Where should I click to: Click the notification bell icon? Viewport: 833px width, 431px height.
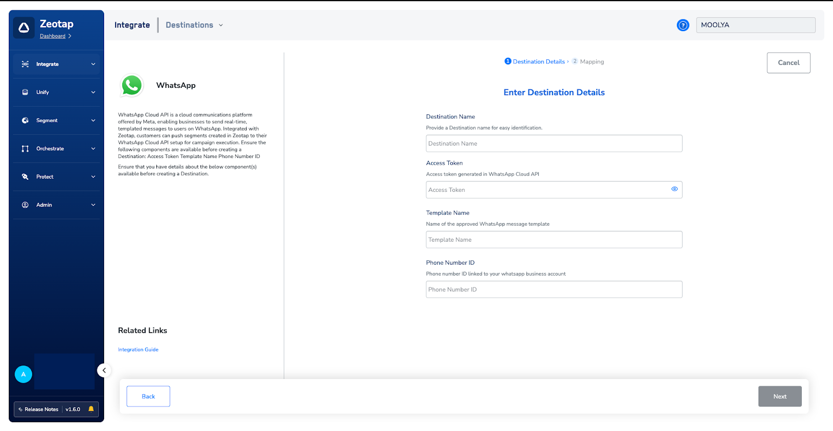pos(91,409)
